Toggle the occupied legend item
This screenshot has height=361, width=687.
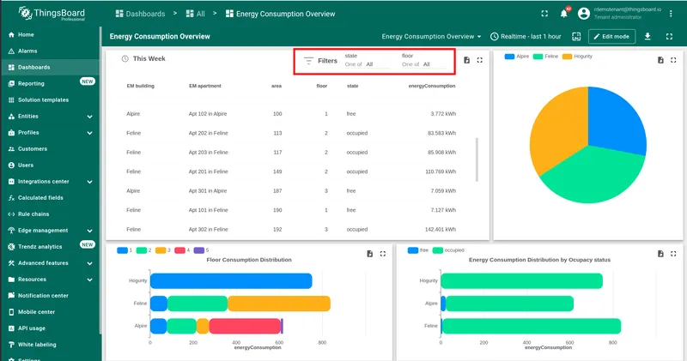[448, 250]
